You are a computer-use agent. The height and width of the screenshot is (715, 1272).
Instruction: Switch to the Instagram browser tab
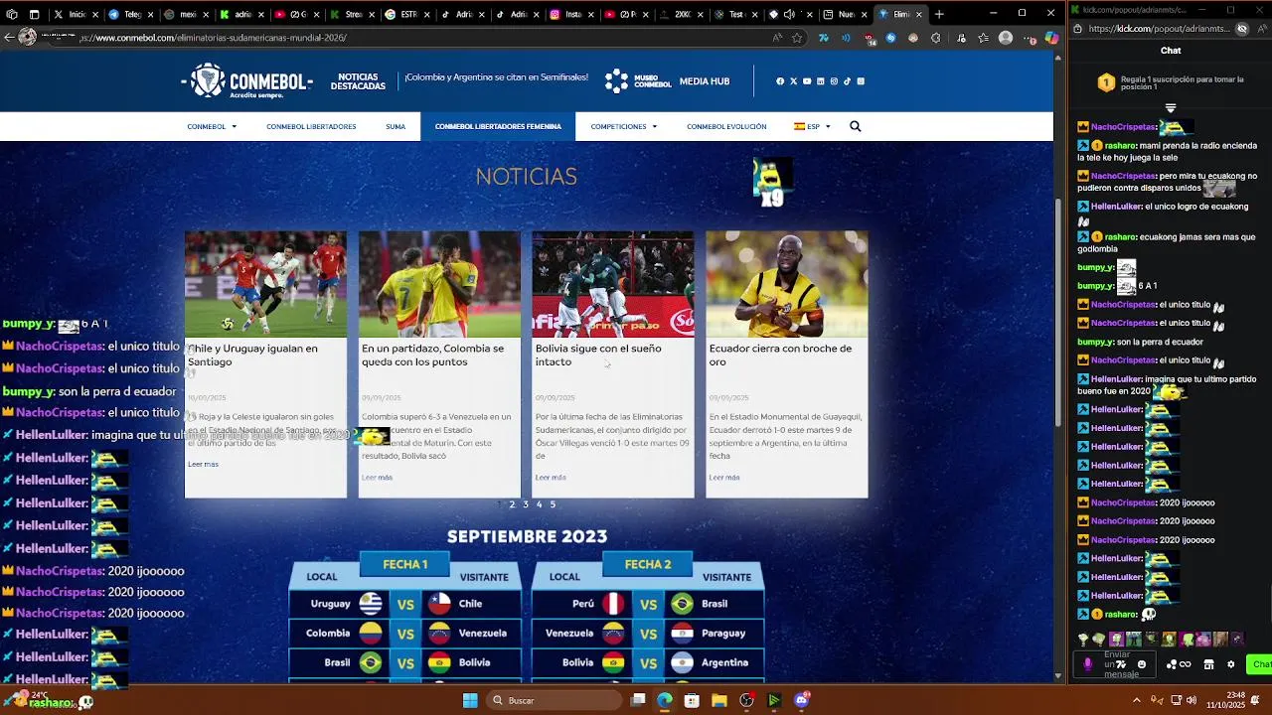click(568, 14)
